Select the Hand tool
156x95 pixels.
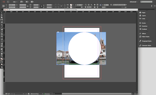(x=2, y=54)
